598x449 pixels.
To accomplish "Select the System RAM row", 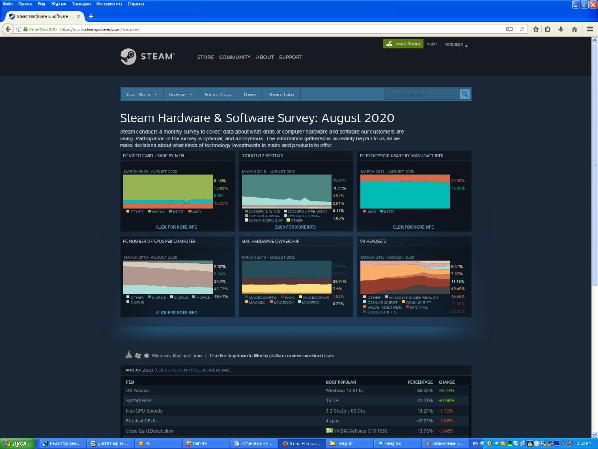I will tap(296, 401).
